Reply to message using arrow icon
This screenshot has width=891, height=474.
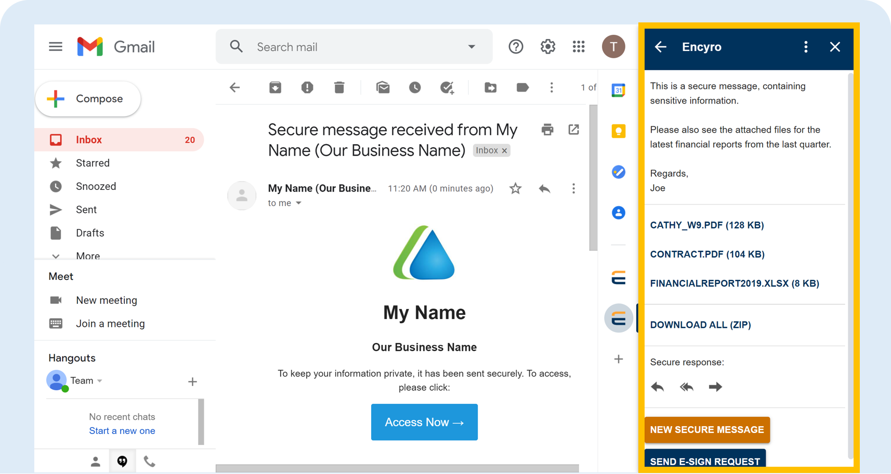tap(544, 188)
